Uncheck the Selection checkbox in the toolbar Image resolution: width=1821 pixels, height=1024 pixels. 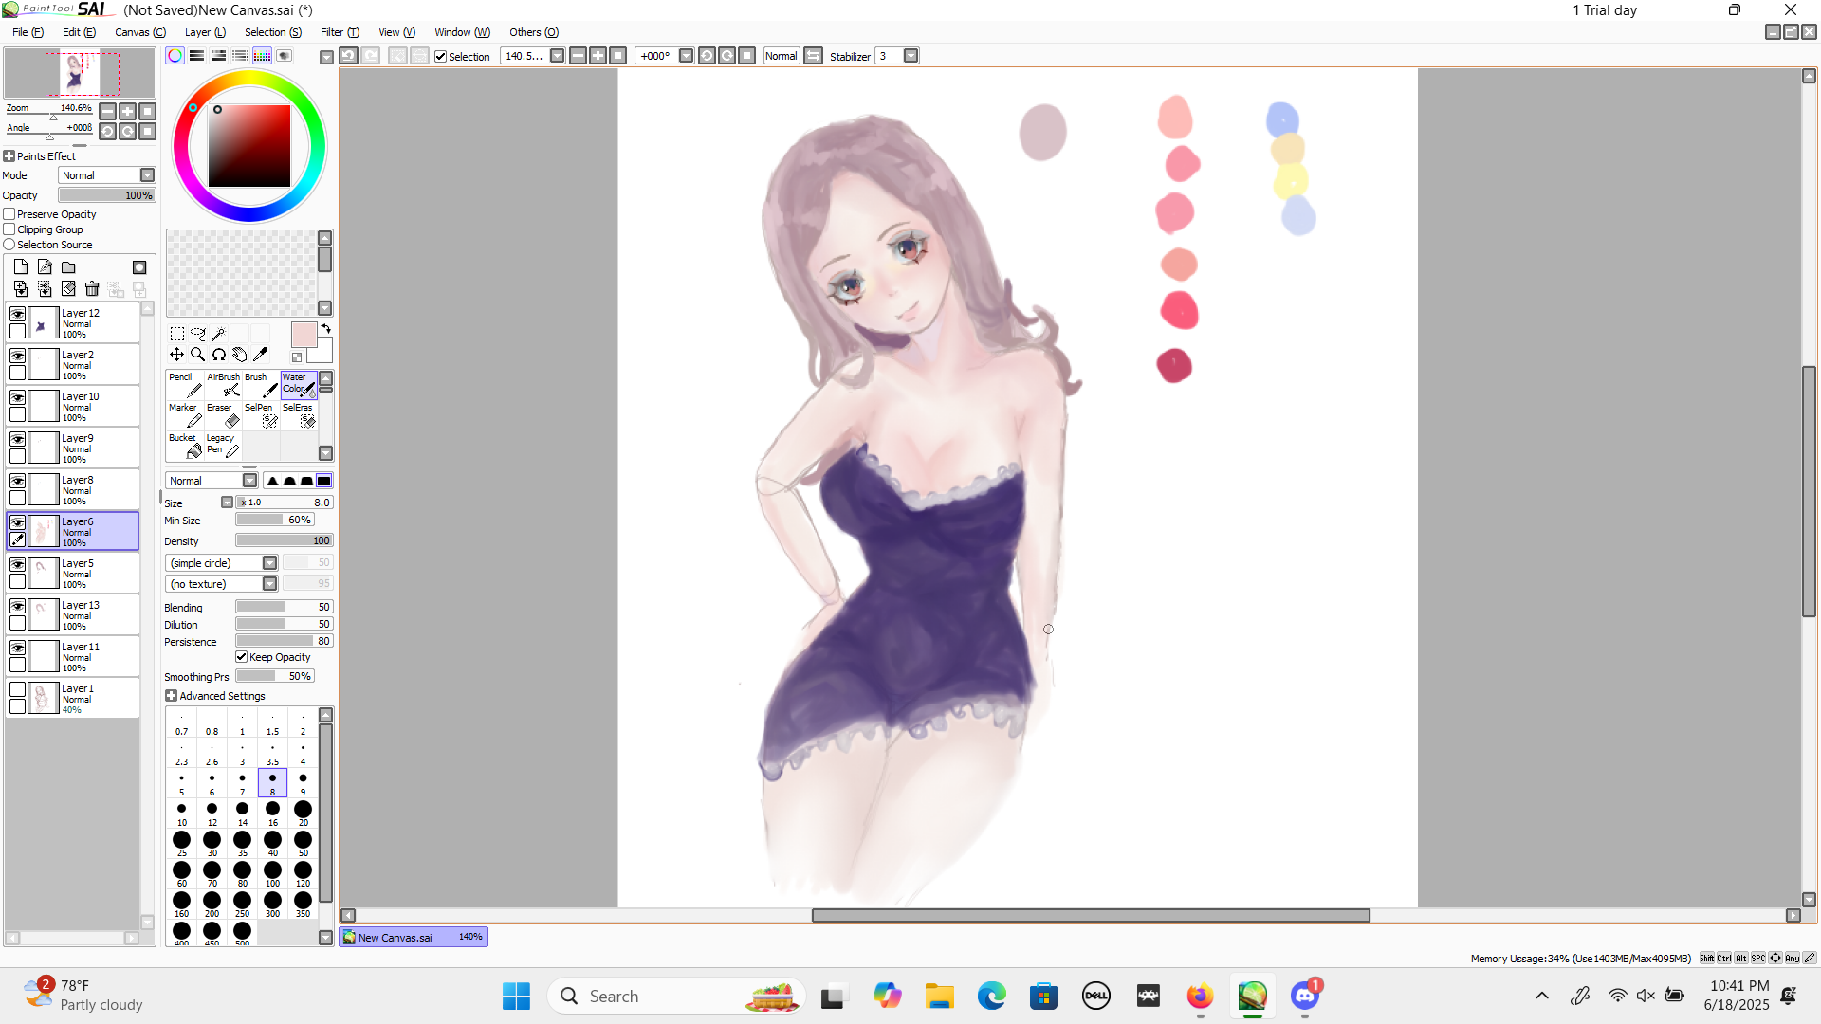pyautogui.click(x=441, y=57)
